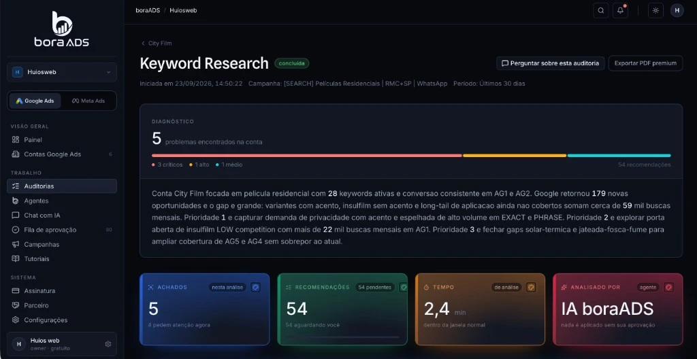Click the yellow alto segment of the bar

tap(515, 156)
